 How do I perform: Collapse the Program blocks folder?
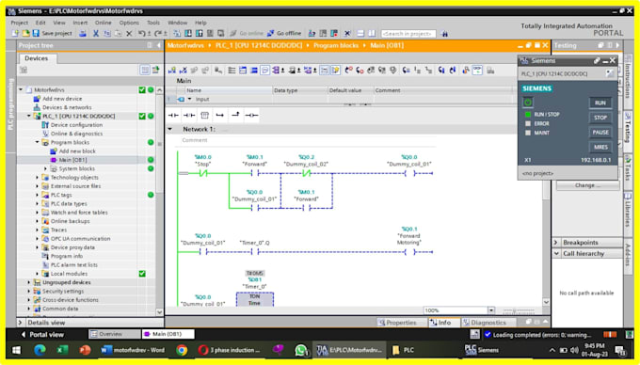(37, 142)
